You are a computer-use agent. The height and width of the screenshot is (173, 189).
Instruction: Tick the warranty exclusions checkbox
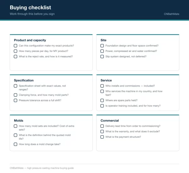pos(102,131)
